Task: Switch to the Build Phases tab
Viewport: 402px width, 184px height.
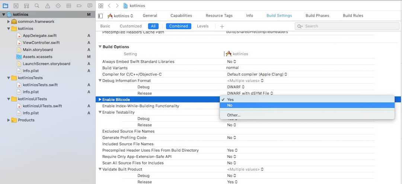Action: coord(318,16)
